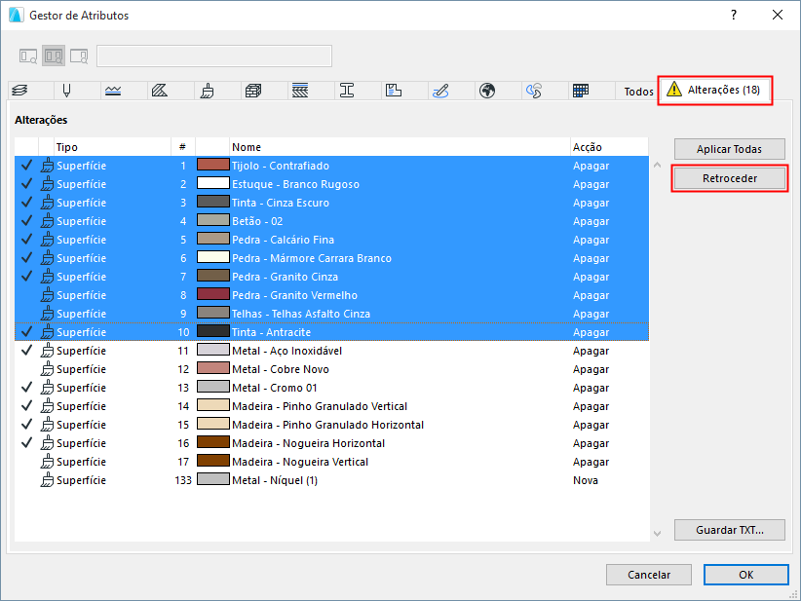The width and height of the screenshot is (801, 601).
Task: Toggle checkmark for Pedra - Calcário Fina
Action: (x=26, y=240)
